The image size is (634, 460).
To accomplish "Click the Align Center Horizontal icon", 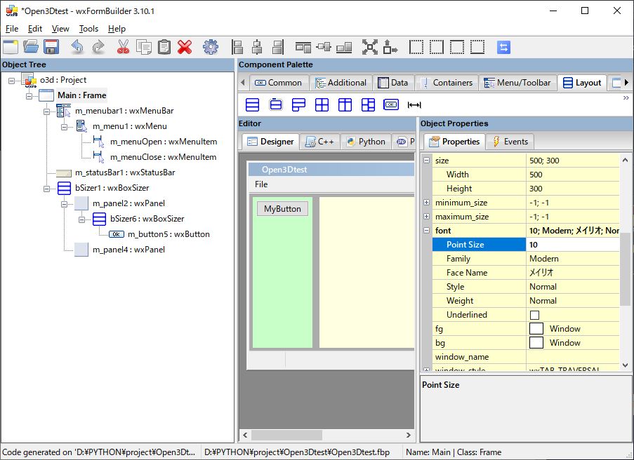I will [257, 47].
